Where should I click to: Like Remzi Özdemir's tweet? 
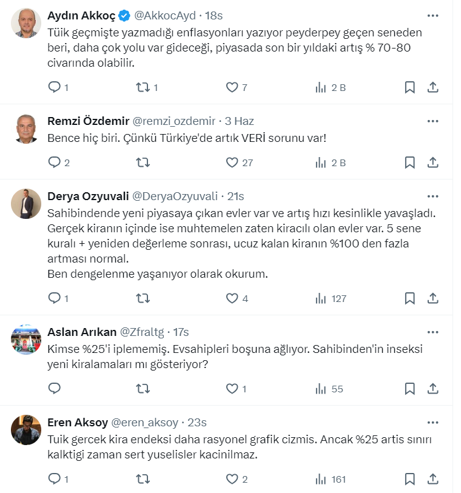click(x=232, y=163)
